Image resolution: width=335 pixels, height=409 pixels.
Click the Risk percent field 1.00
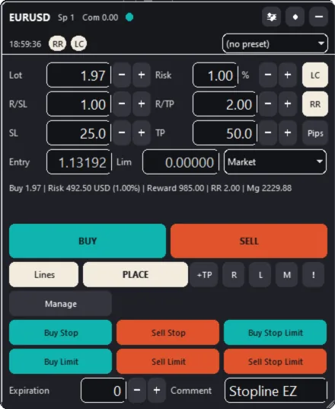coord(215,75)
